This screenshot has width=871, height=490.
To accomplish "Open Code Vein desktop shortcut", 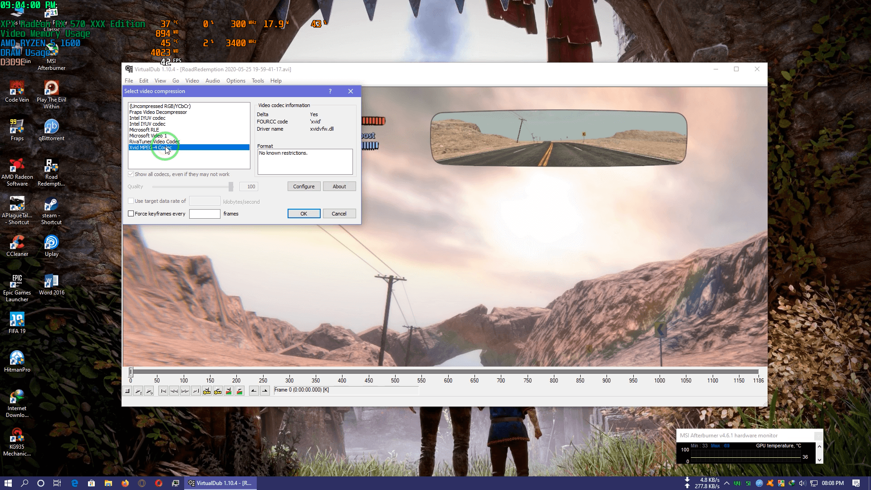I will 17,92.
